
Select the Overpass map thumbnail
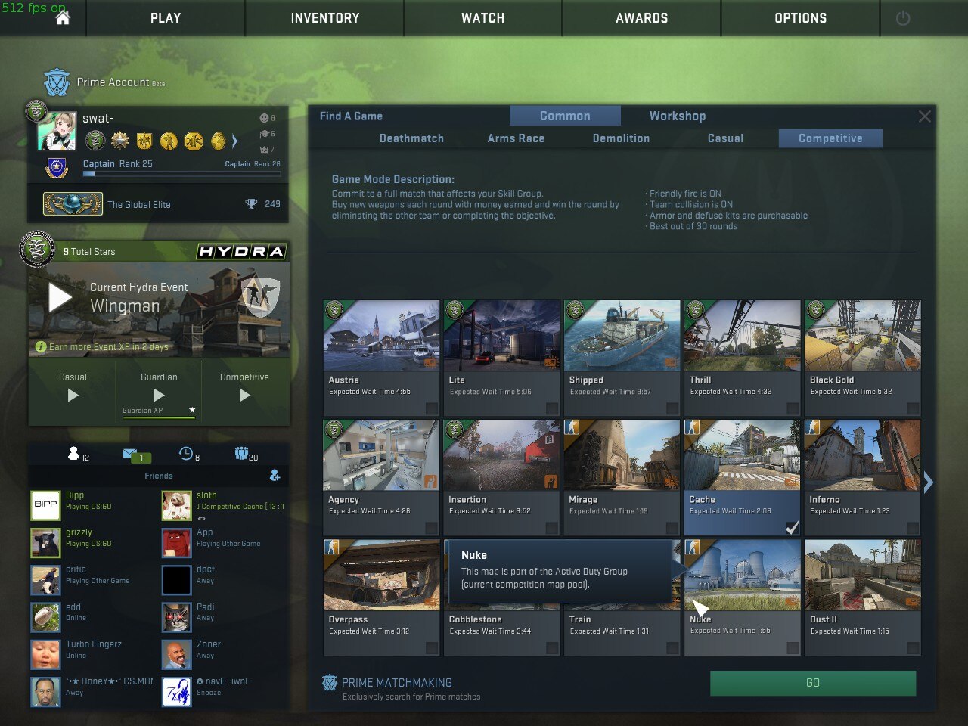(381, 576)
